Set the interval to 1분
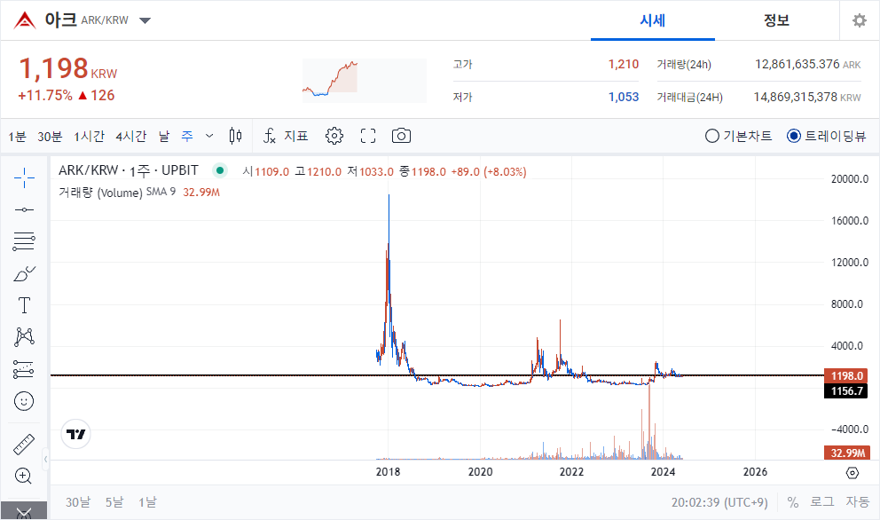Image resolution: width=880 pixels, height=520 pixels. point(17,136)
